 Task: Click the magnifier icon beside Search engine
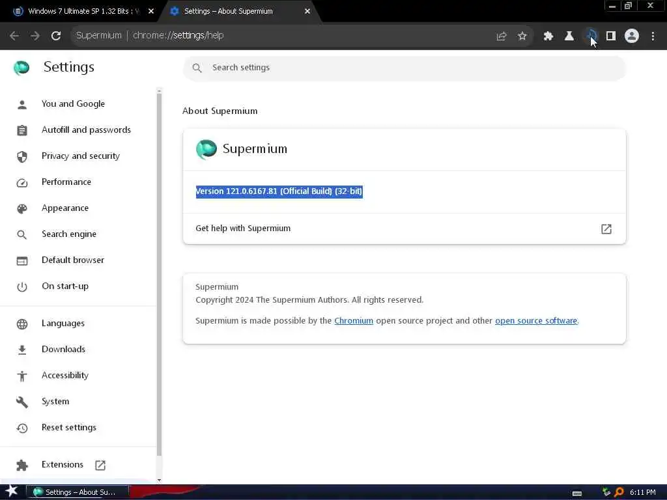[22, 234]
